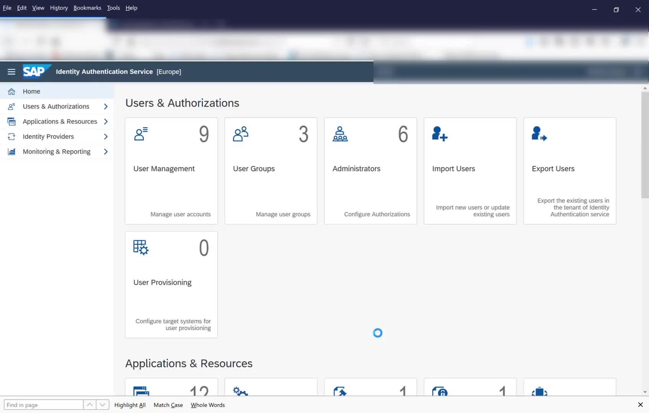649x413 pixels.
Task: Select Monitoring & Reporting sidebar label
Action: point(56,152)
